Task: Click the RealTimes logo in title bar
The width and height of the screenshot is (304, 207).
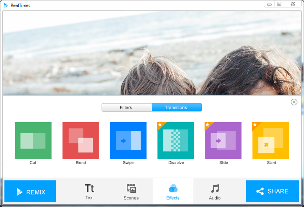Action: click(6, 5)
